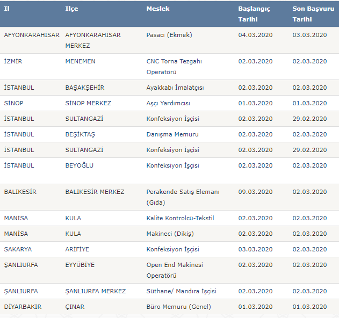
Task: Select the Ayakkabı İmalatçısı job row
Action: [175, 88]
